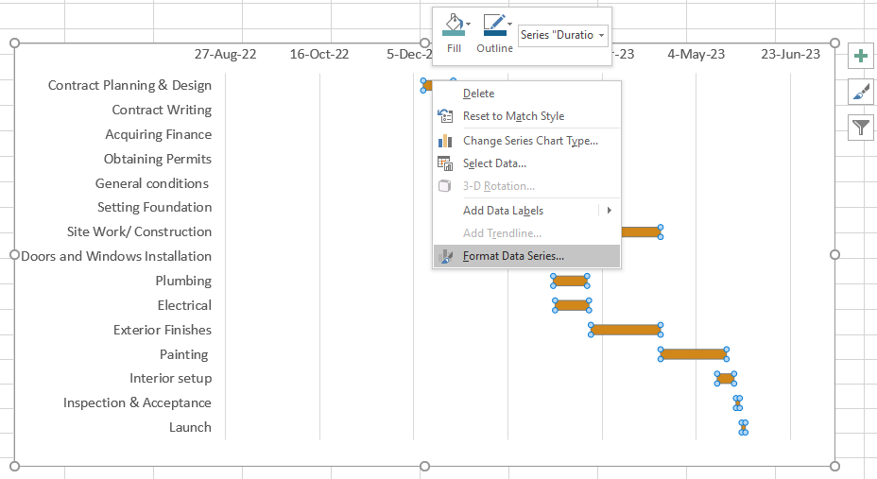Click the Site Work/ Construction label
877x479 pixels.
[139, 232]
